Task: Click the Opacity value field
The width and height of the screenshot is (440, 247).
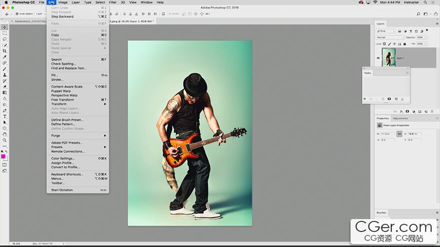Action: 420,37
